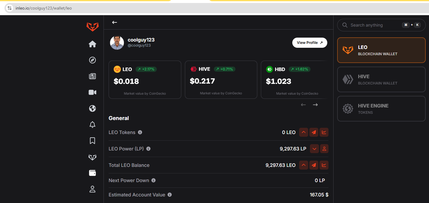Click the $1.023 HBD price
The height and width of the screenshot is (203, 429).
[x=279, y=81]
